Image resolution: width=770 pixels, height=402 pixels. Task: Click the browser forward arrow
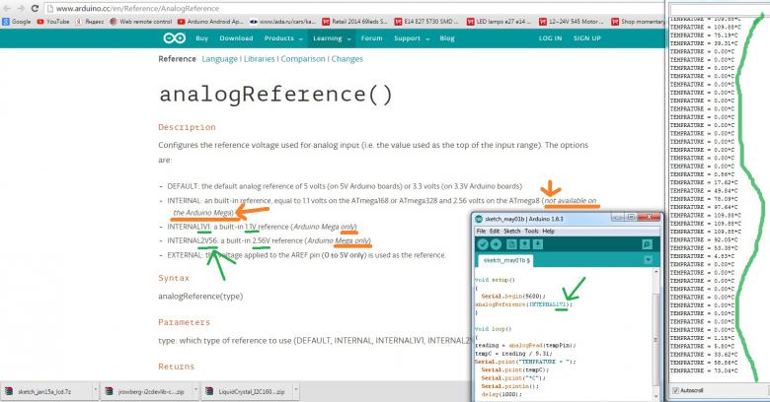[21, 8]
